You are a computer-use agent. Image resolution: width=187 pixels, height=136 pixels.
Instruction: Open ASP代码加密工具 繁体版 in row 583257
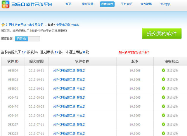click(x=69, y=125)
